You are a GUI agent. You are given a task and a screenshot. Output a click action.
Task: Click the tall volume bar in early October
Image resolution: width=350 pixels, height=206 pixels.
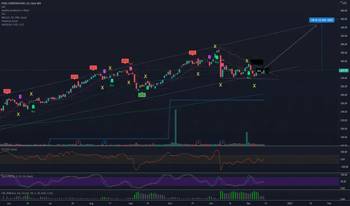click(175, 127)
